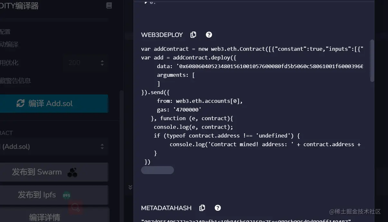Click the 'data: 0x6080...' bytecode line
Viewport: 388px width, 222px height.
[x=260, y=66]
